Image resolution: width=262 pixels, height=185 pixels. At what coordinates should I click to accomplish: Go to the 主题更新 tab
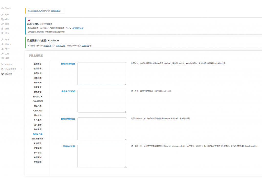click(x=38, y=157)
